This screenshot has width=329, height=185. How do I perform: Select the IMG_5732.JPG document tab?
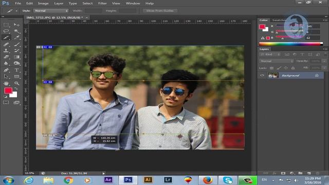(54, 17)
